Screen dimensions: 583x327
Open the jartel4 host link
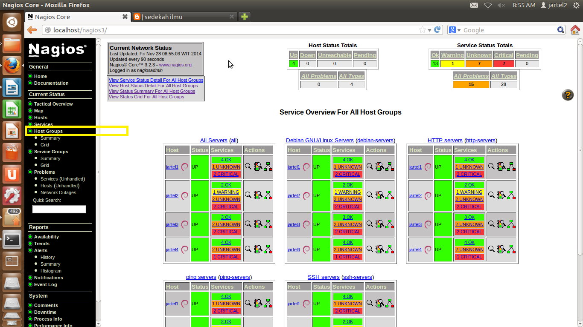click(x=172, y=249)
